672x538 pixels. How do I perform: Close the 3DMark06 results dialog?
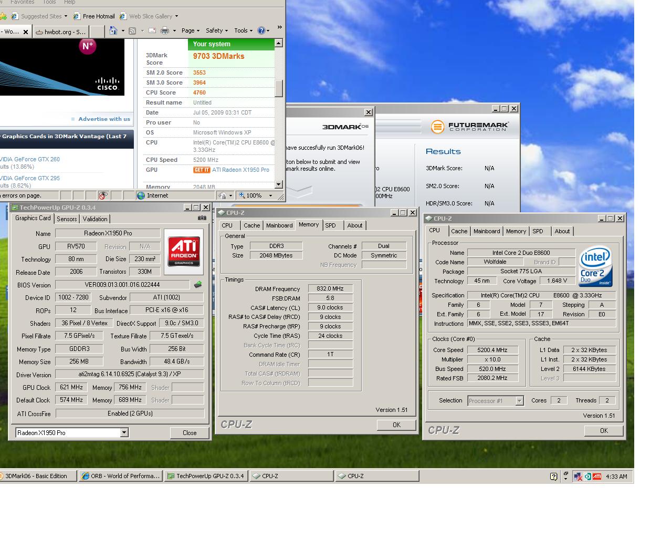point(369,112)
